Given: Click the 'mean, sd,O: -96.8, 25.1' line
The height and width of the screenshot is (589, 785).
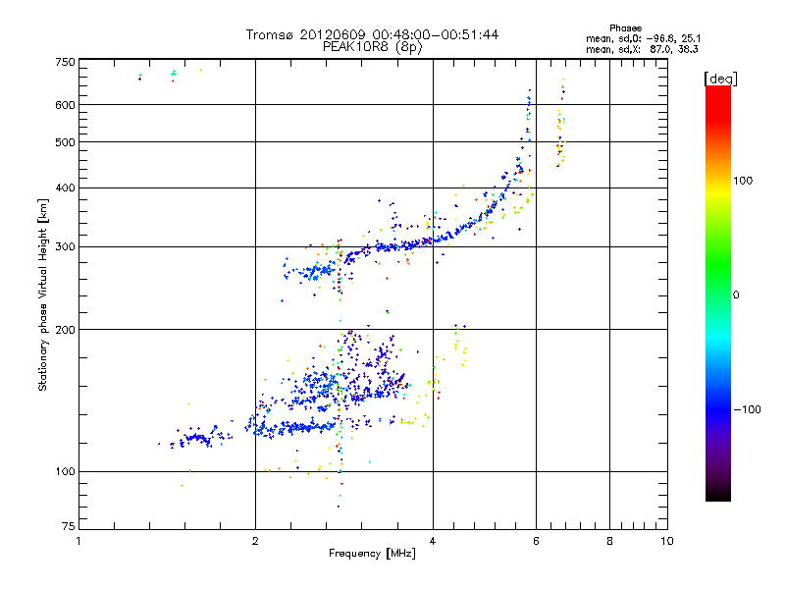Looking at the screenshot, I should pos(644,38).
